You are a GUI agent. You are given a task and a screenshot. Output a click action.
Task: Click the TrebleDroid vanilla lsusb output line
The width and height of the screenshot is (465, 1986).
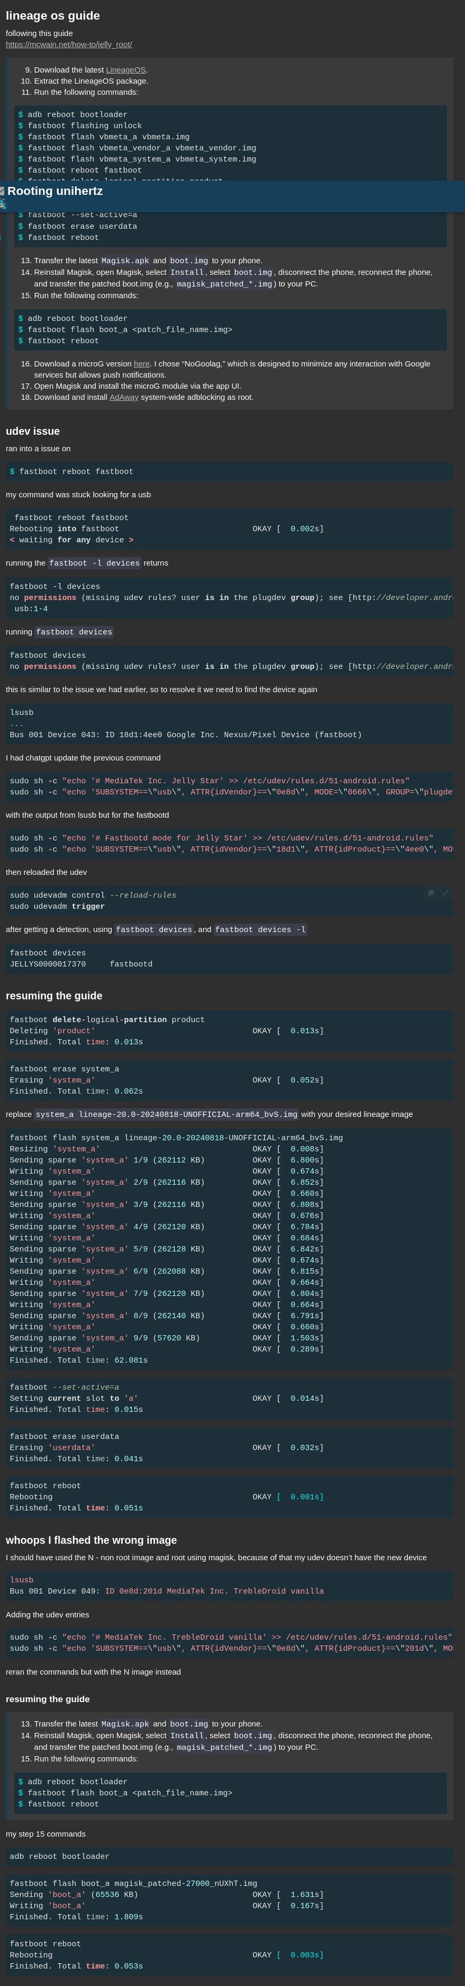click(166, 1591)
